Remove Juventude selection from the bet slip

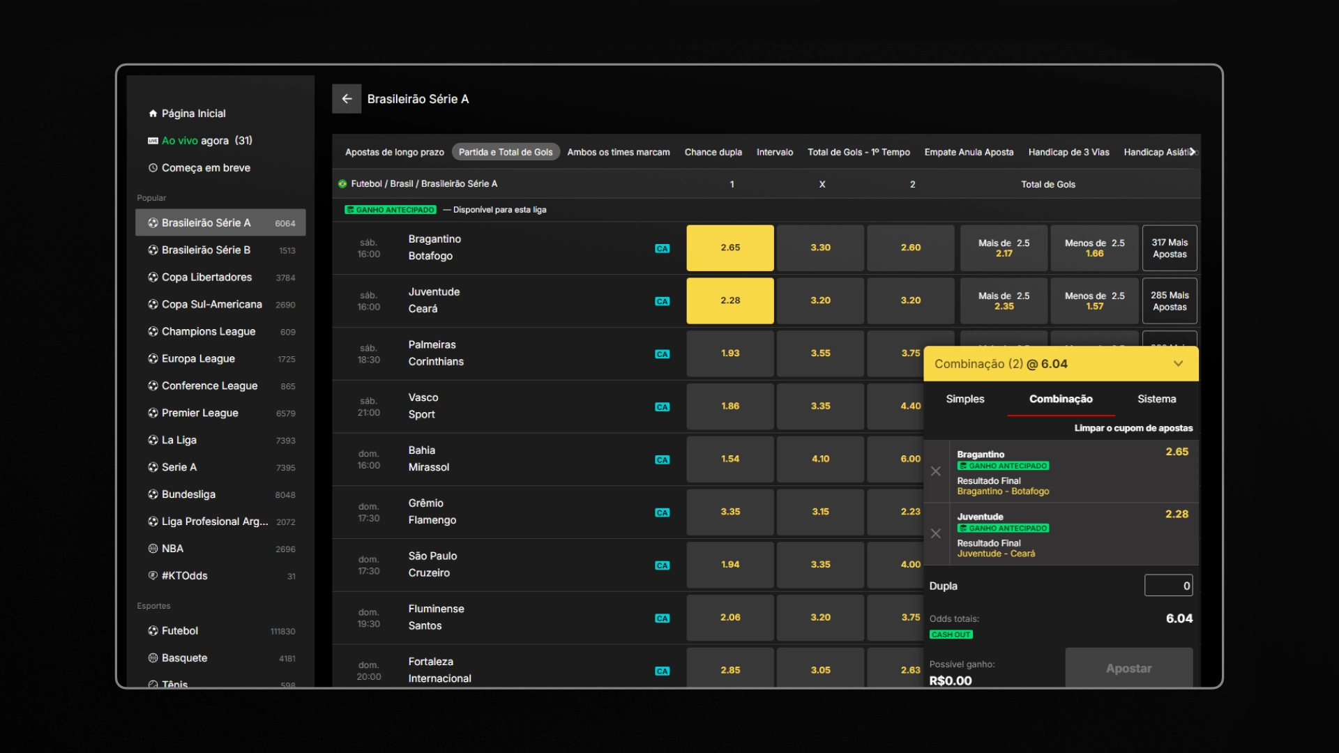click(936, 534)
